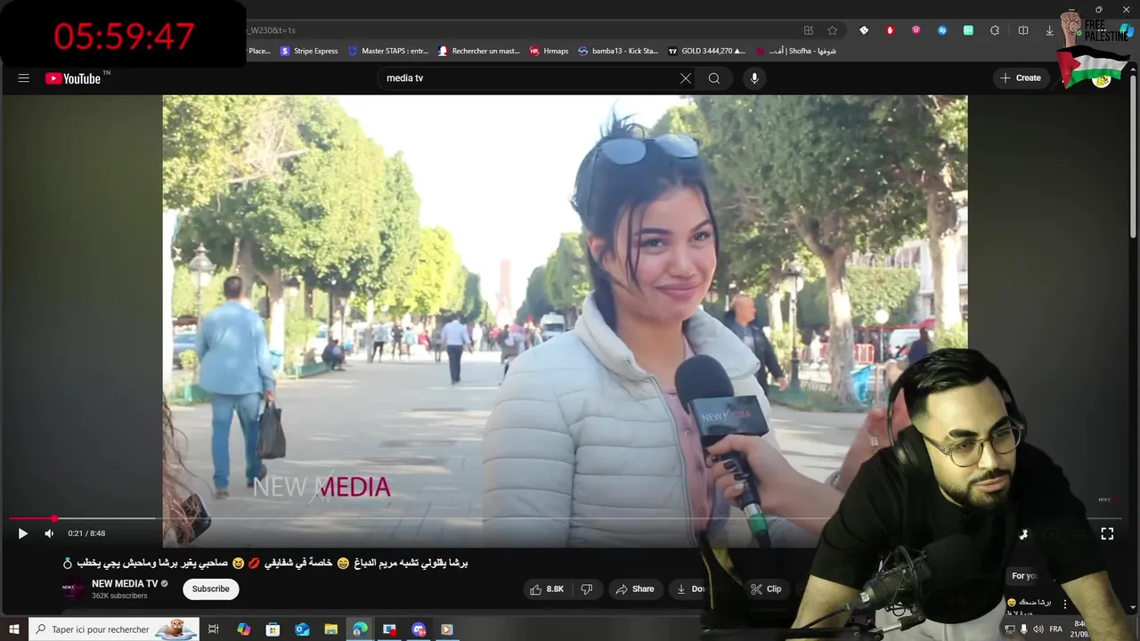The image size is (1140, 641).
Task: Toggle the browser split screen view
Action: 1023,30
